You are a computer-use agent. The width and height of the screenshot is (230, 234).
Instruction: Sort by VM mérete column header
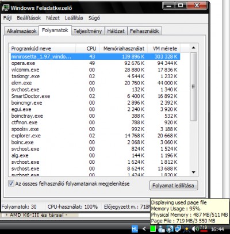coord(164,48)
